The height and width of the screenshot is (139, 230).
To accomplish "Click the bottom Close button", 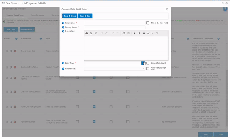I will pyautogui.click(x=220, y=134).
